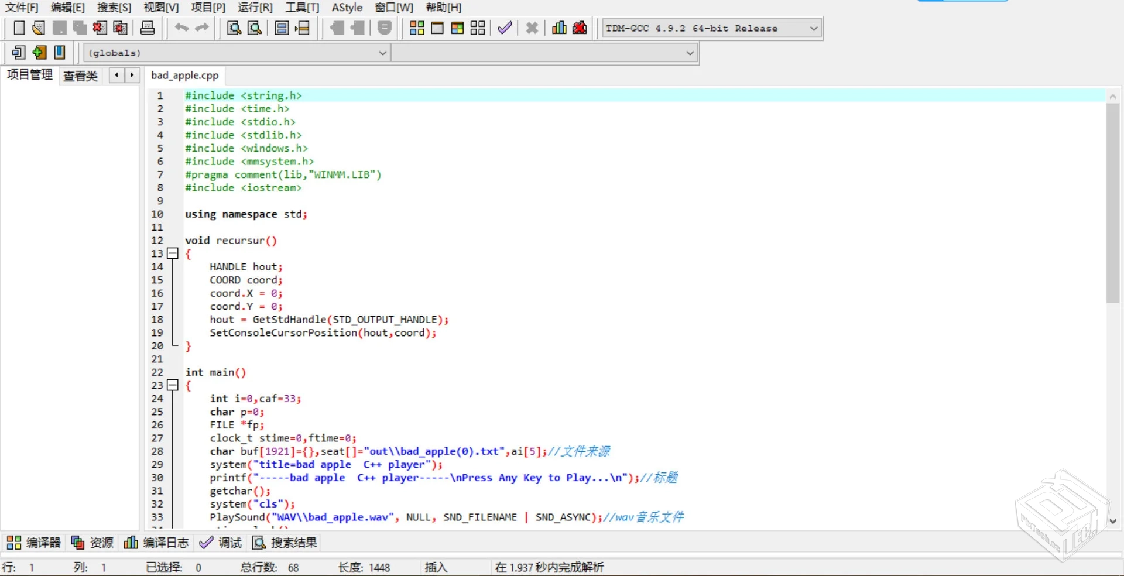
Task: Open the profiling chart icon
Action: pyautogui.click(x=558, y=28)
